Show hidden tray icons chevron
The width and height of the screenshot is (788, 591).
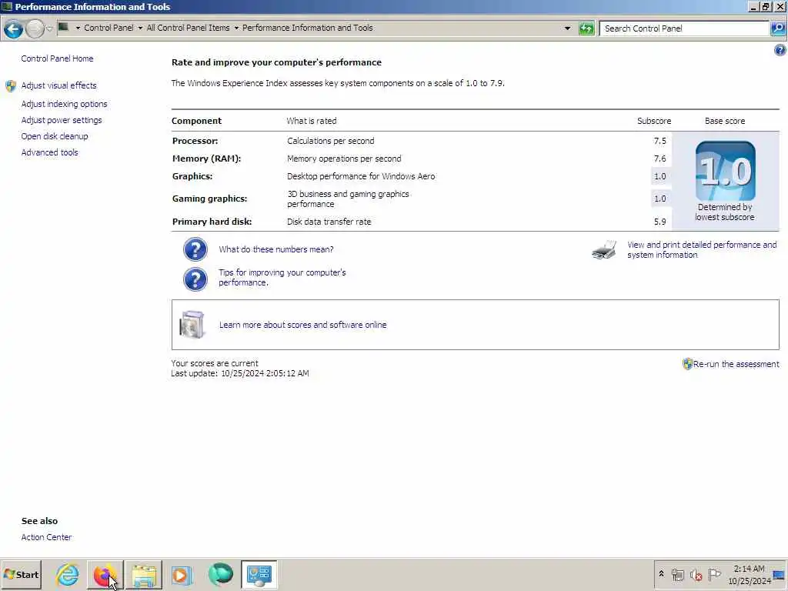661,574
